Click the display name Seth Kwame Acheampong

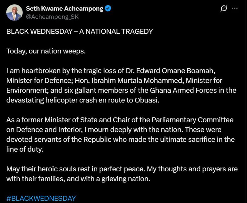click(64, 9)
